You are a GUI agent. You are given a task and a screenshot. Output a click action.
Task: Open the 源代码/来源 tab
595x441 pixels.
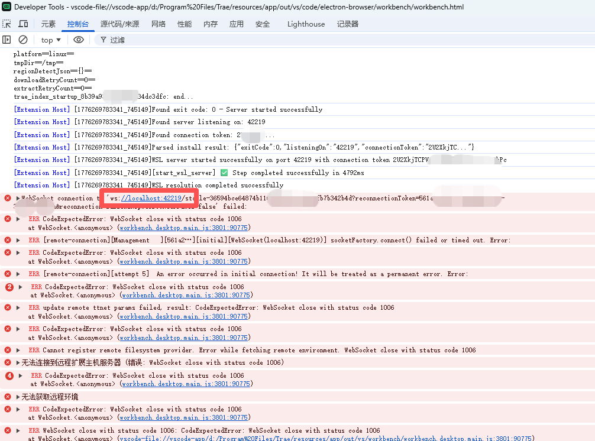[119, 24]
